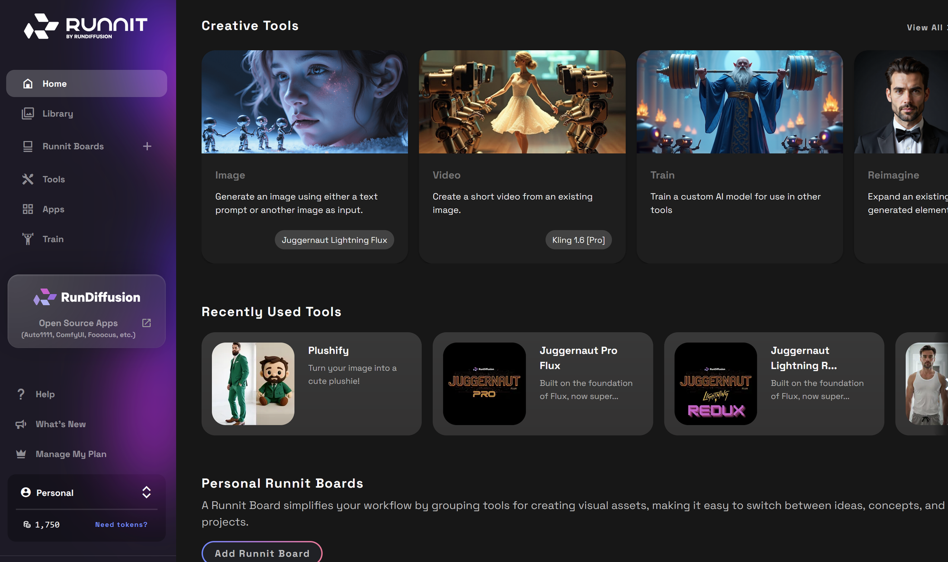Click the plus icon beside Runnit Boards
The width and height of the screenshot is (948, 562).
[x=147, y=146]
